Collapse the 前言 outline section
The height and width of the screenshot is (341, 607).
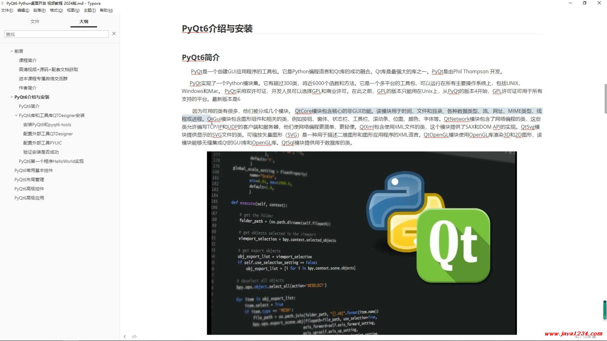pyautogui.click(x=12, y=51)
